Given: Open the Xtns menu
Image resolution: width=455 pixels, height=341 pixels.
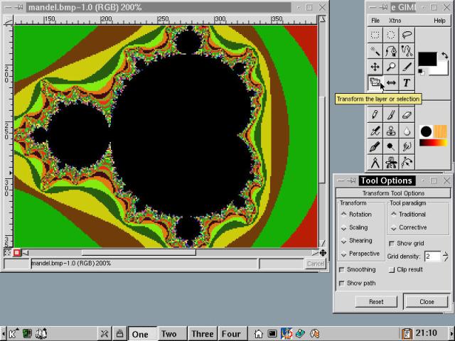Looking at the screenshot, I should [395, 21].
